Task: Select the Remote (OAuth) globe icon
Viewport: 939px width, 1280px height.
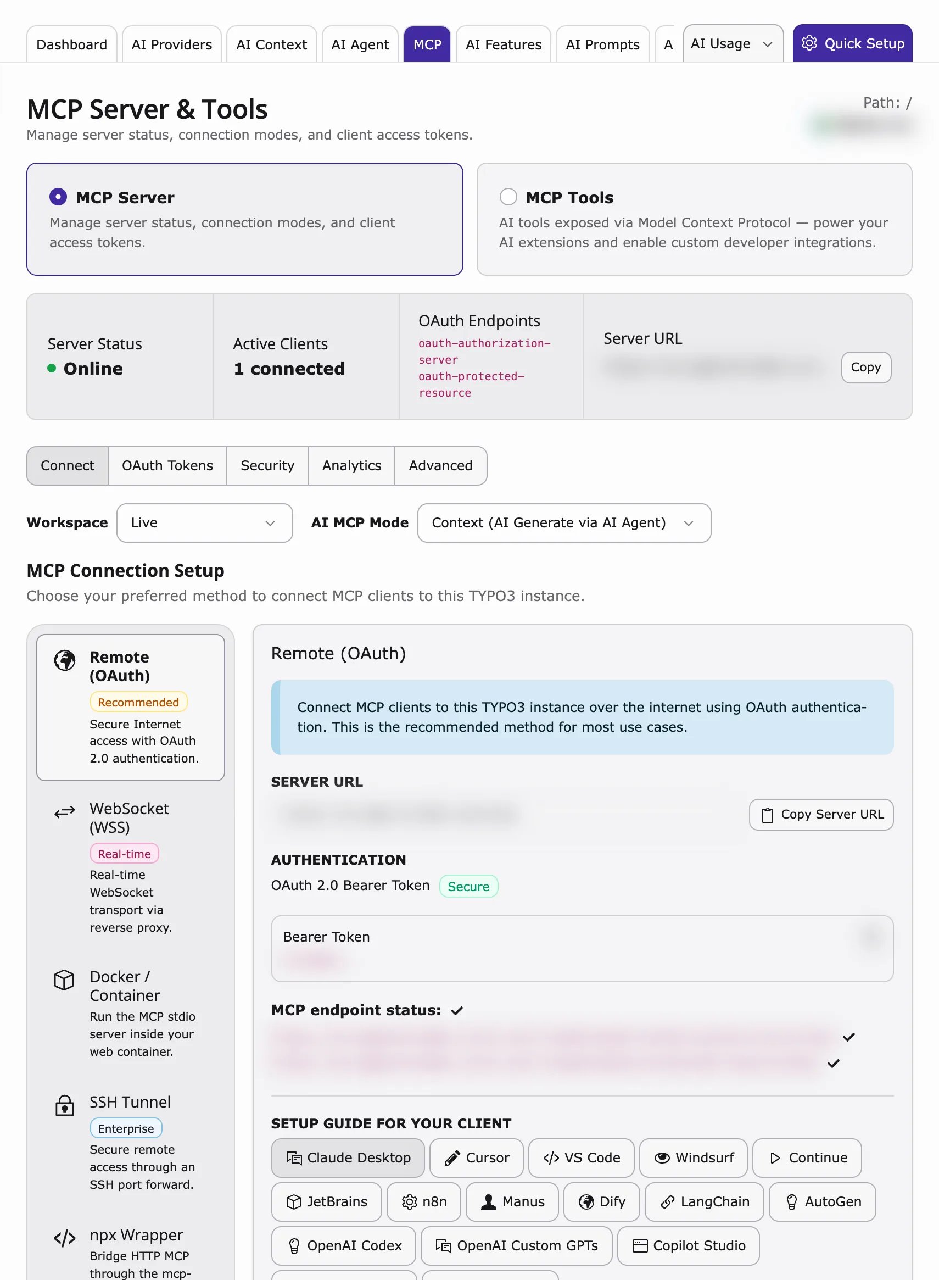Action: 65,660
